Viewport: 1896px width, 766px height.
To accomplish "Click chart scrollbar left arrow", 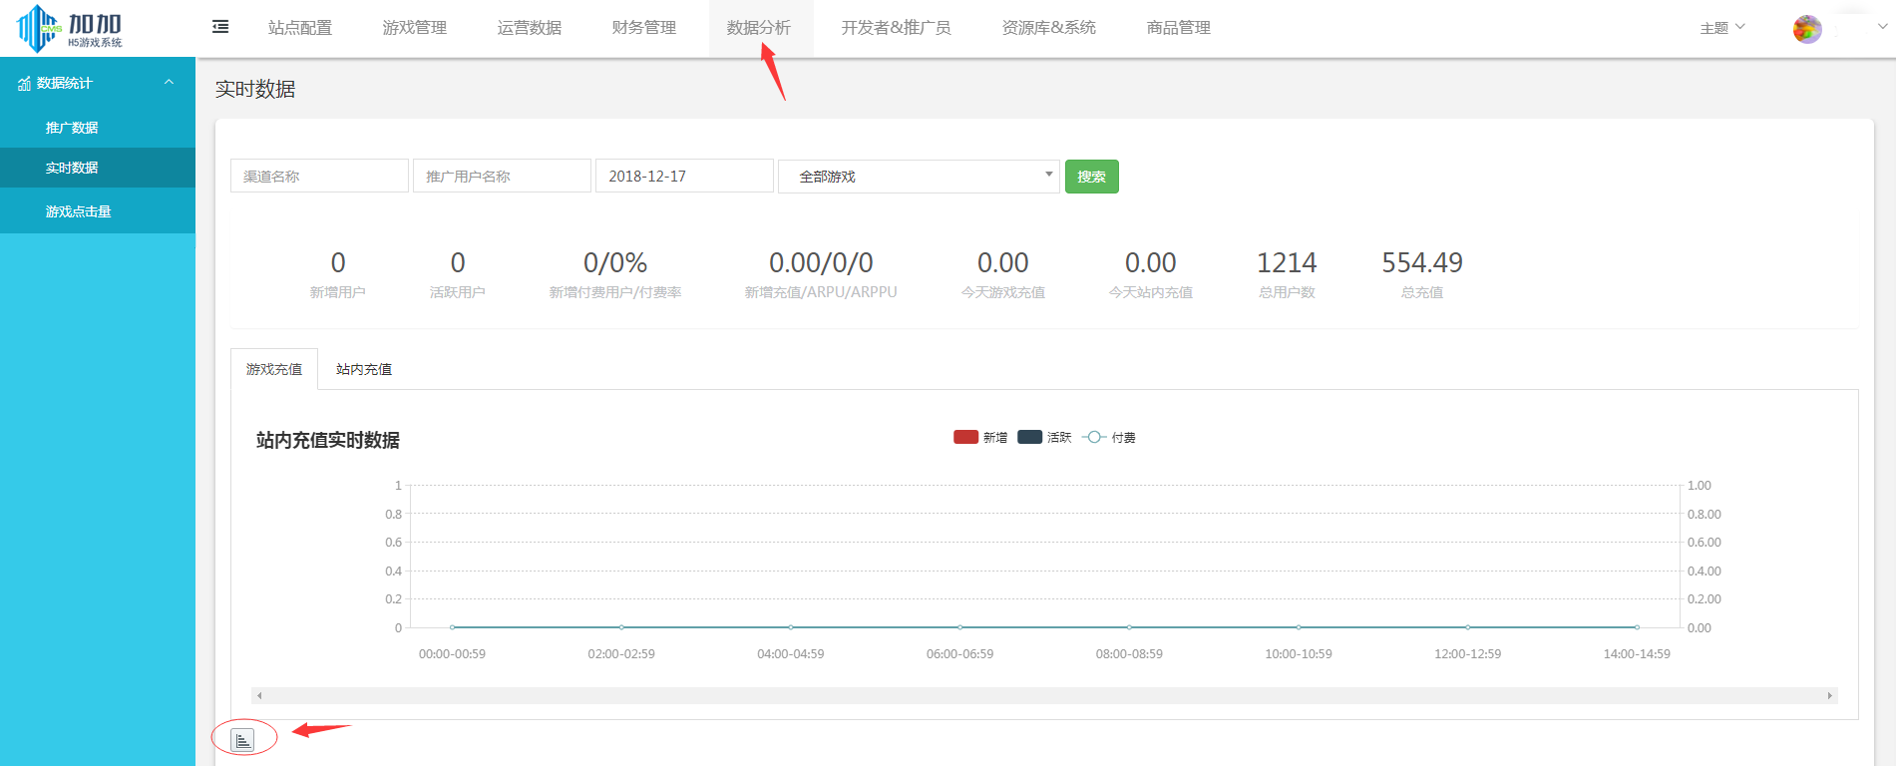I will click(x=259, y=695).
